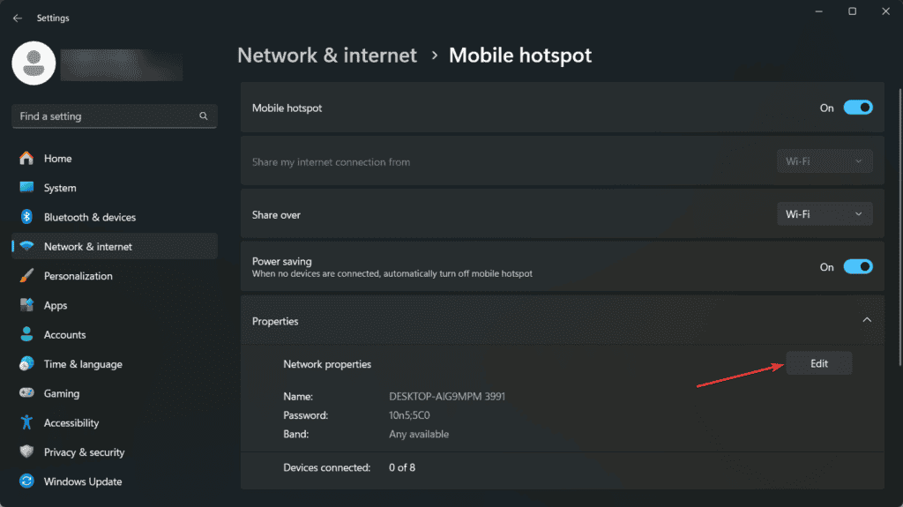Click the Devices connected value 0 of 8
903x507 pixels.
coord(402,467)
